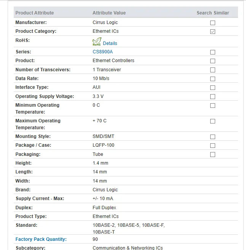Click the 3.3 V voltage value
Image resolution: width=246 pixels, height=250 pixels.
tap(98, 96)
